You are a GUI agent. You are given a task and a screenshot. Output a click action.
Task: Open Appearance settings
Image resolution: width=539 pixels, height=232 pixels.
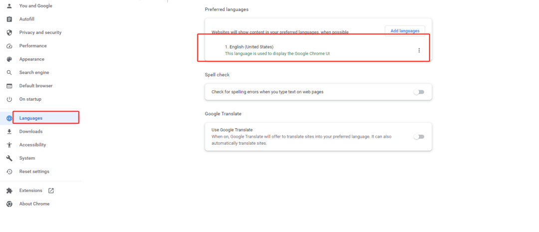click(x=31, y=59)
